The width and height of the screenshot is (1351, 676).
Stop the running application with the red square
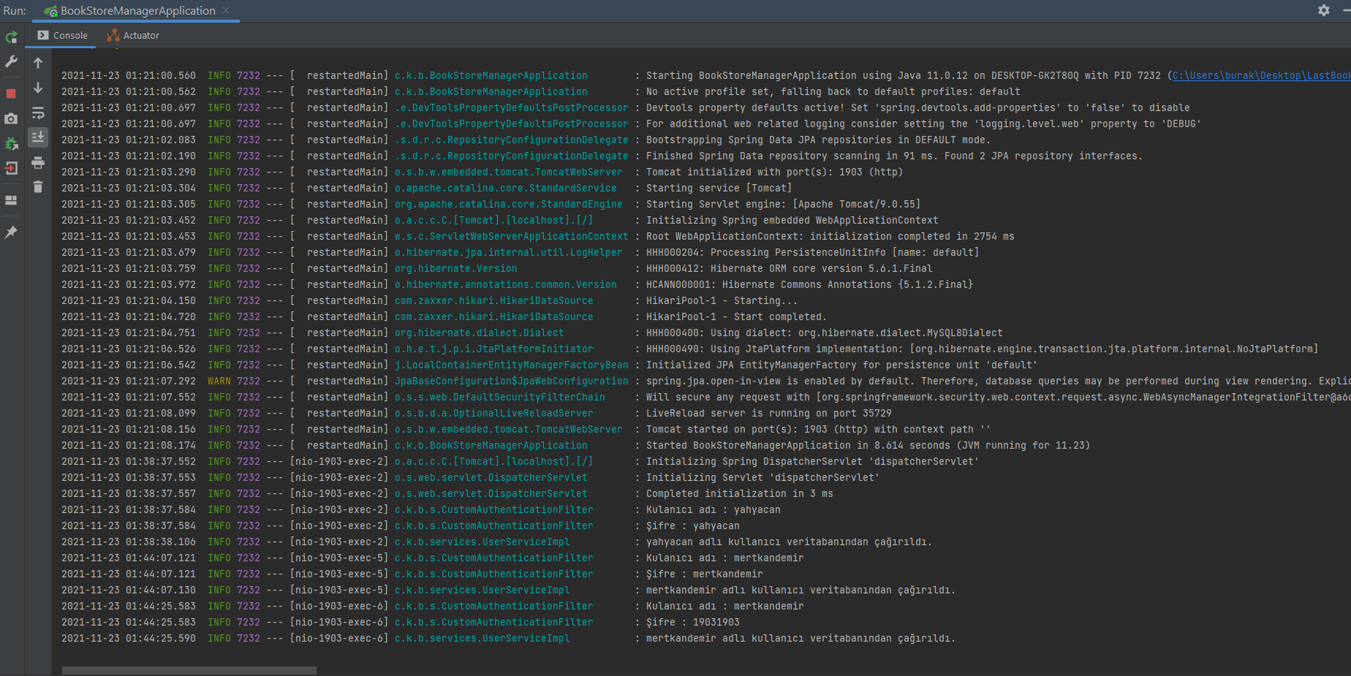point(11,94)
